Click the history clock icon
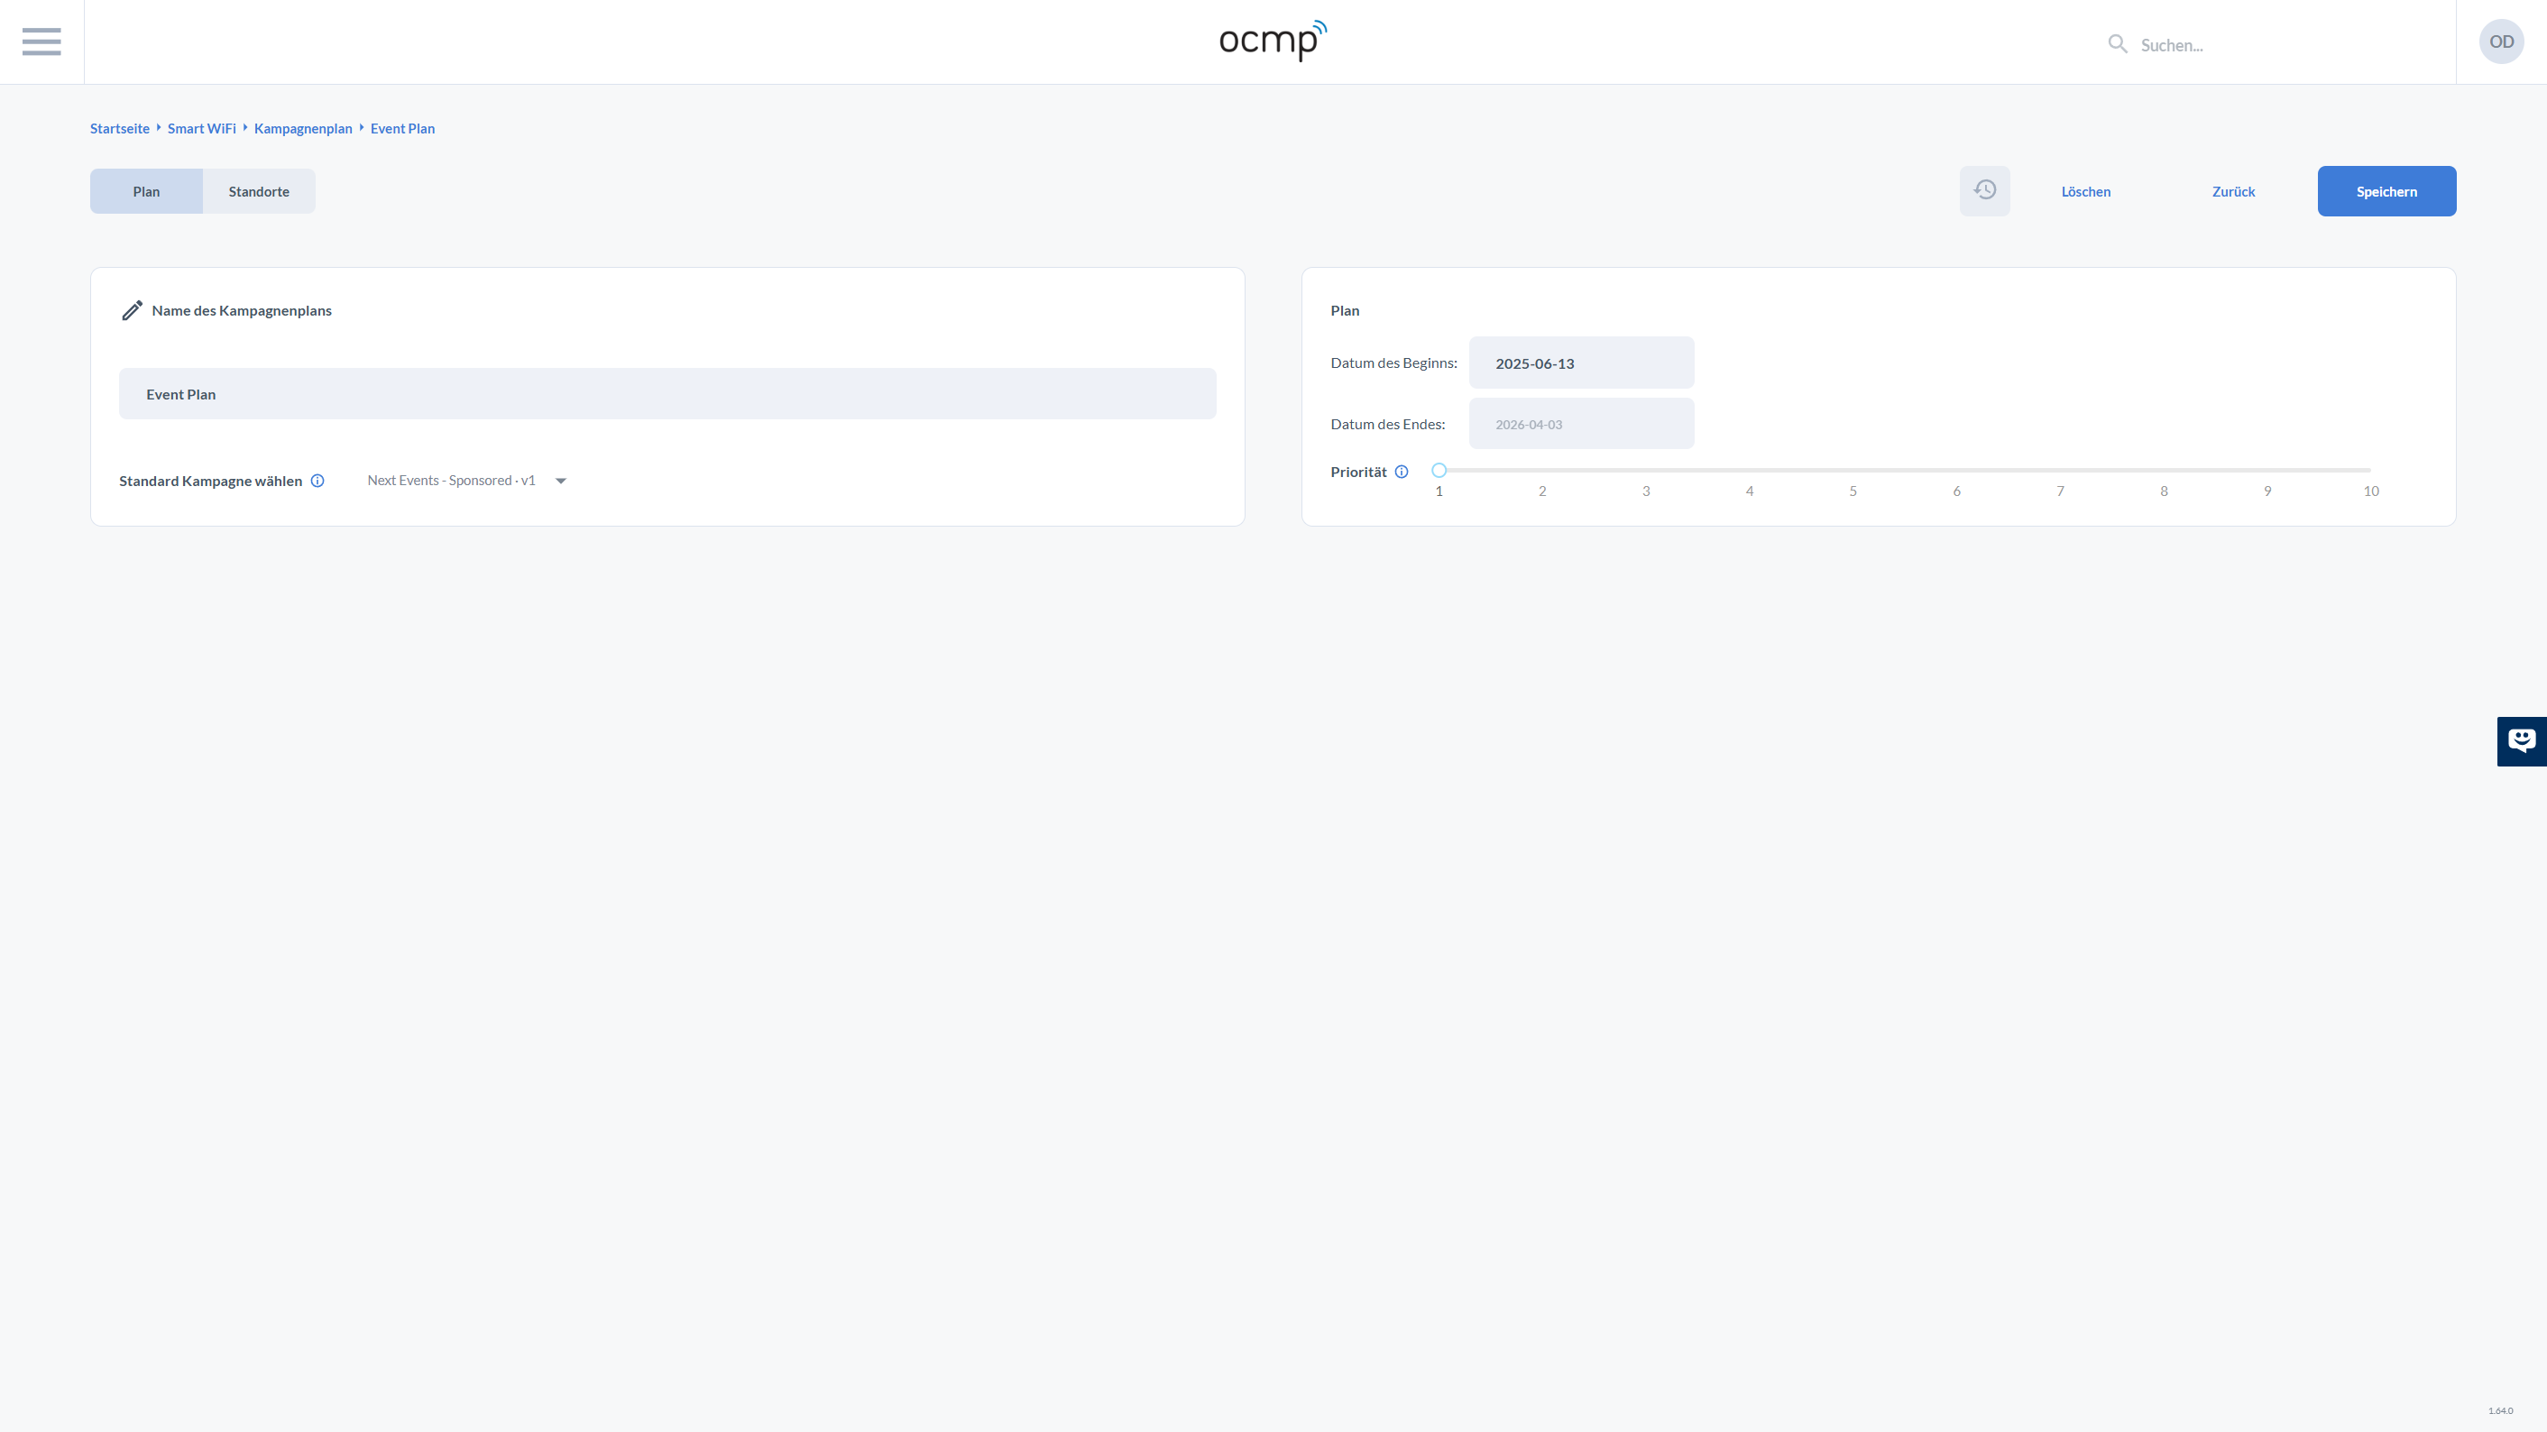 (x=1984, y=191)
